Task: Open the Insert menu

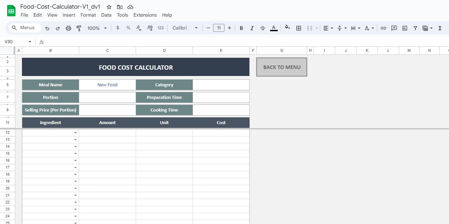Action: pos(69,15)
